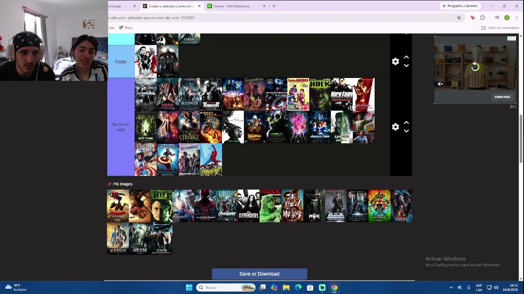Click the taskbar Buscar search box

[226, 287]
